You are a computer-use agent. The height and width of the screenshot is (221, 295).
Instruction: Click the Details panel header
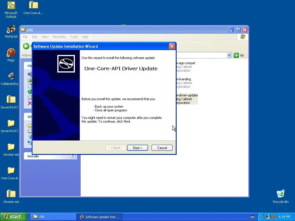[x=50, y=156]
